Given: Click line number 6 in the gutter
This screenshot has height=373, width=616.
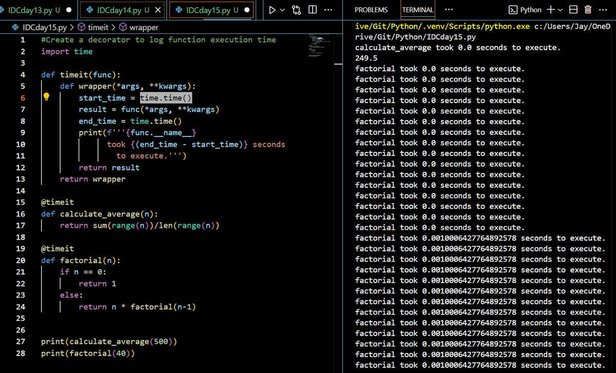Looking at the screenshot, I should (x=23, y=97).
